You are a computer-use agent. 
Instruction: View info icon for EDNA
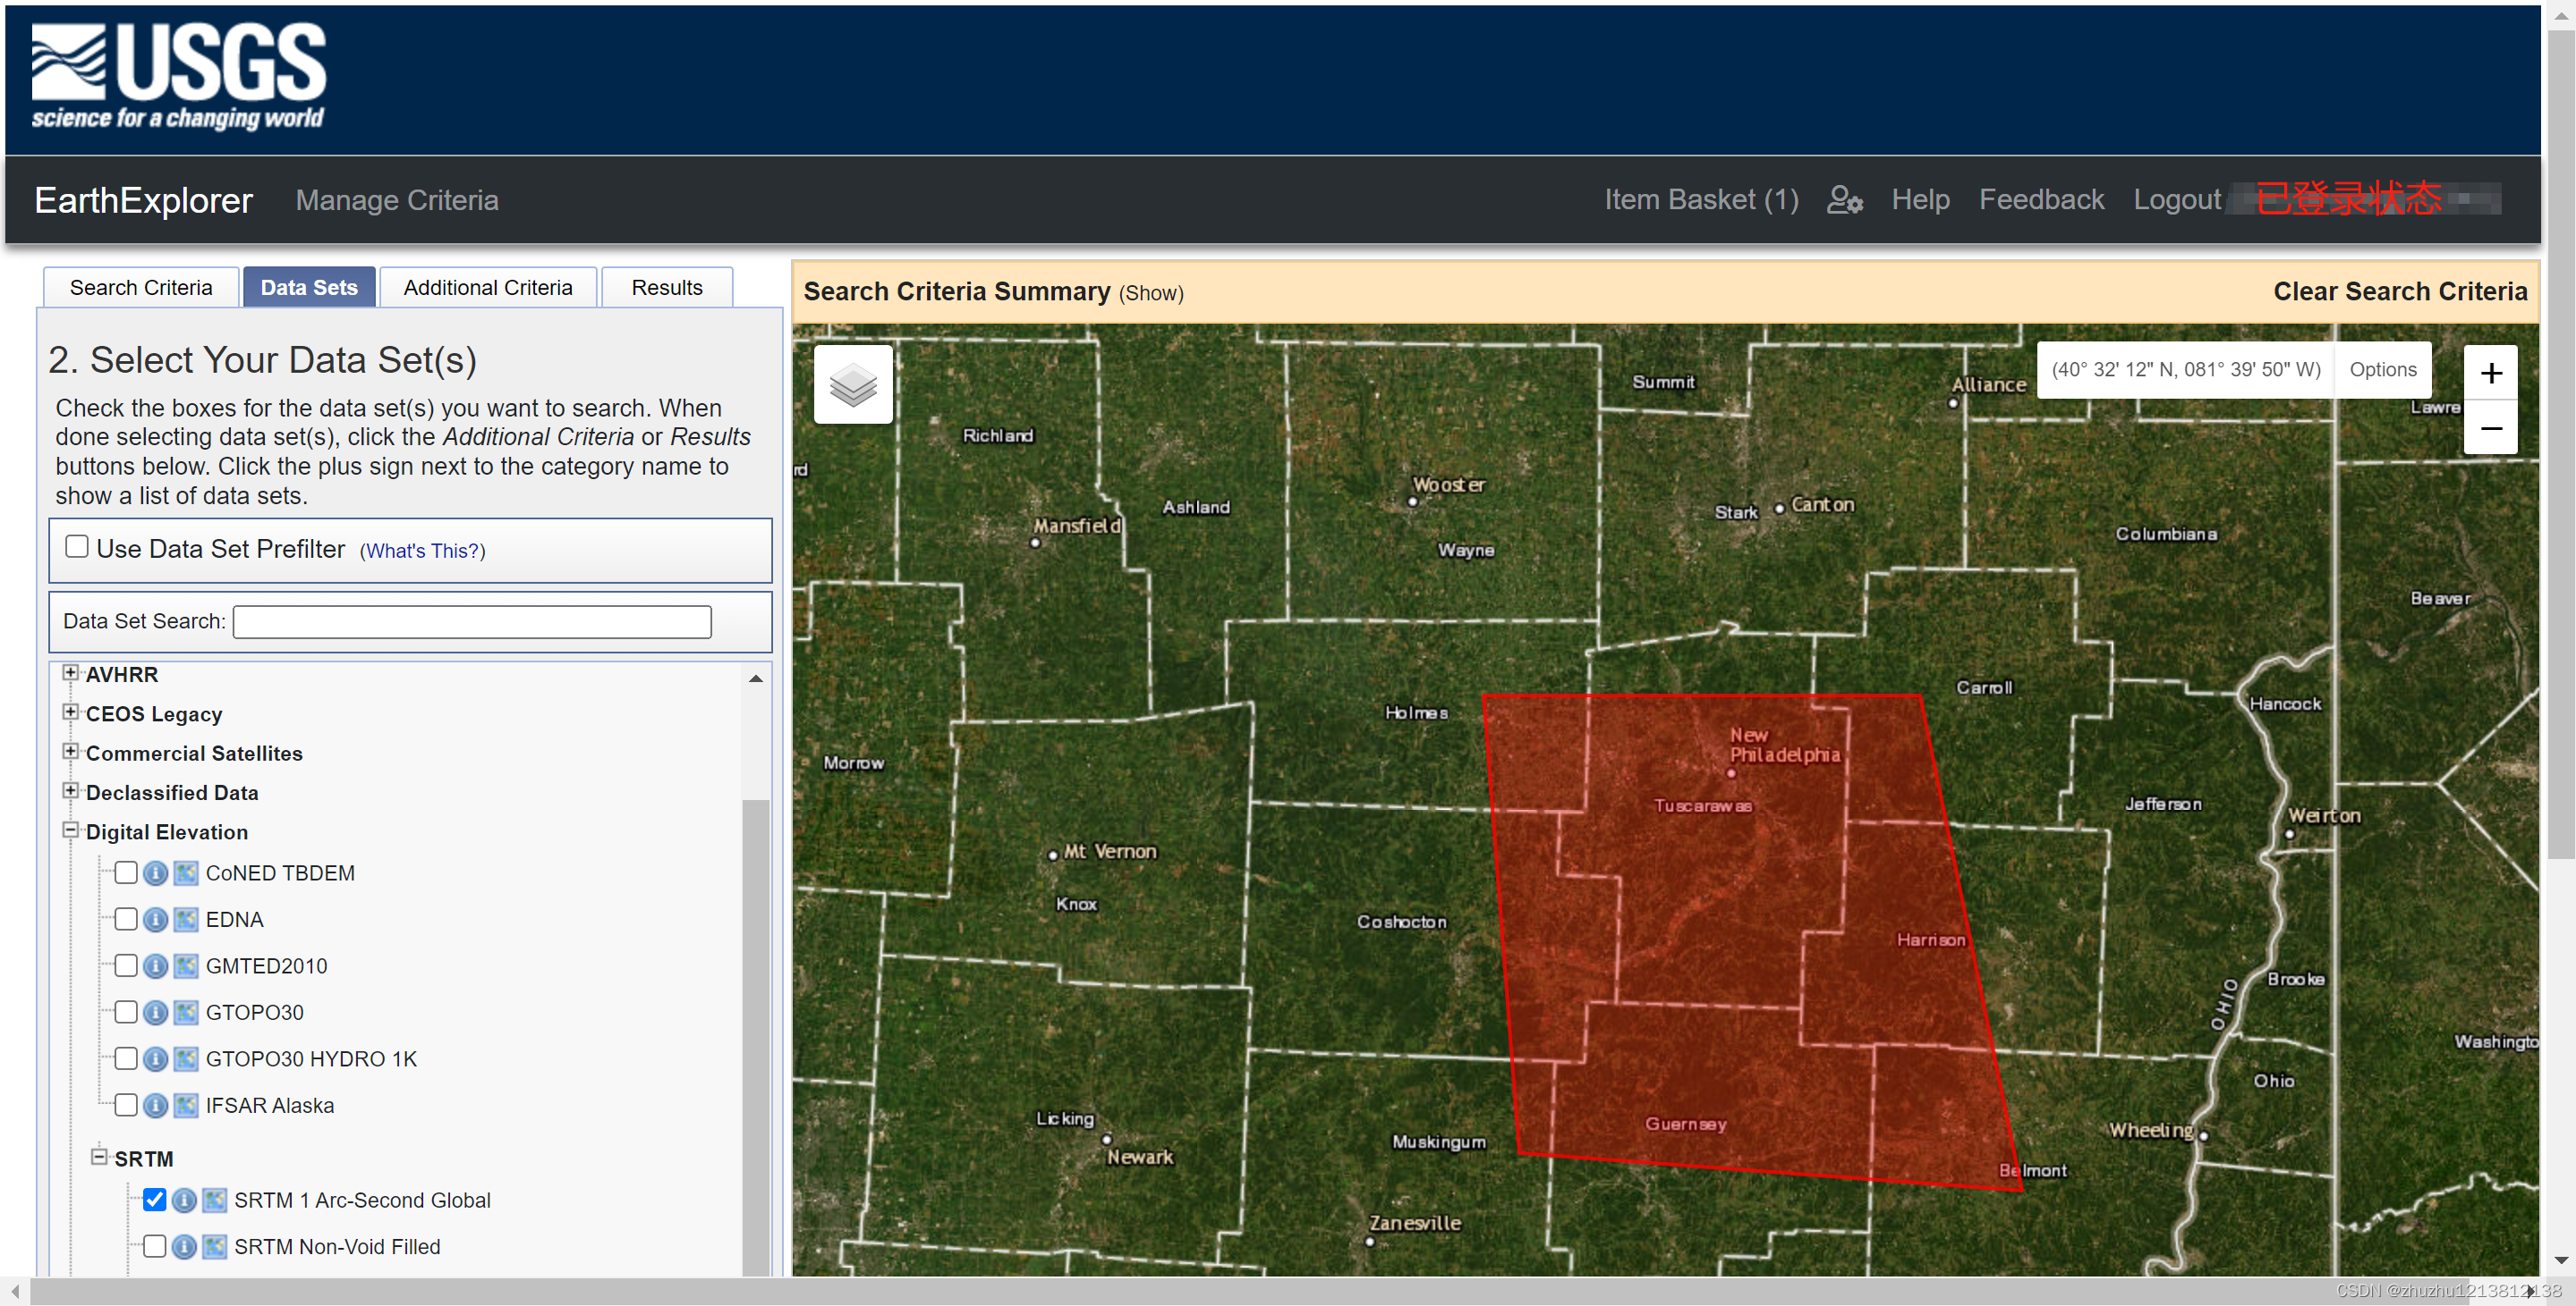[155, 919]
